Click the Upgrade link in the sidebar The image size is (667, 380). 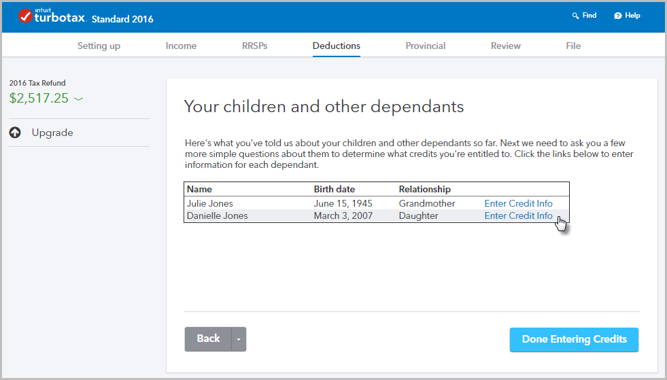pos(52,133)
